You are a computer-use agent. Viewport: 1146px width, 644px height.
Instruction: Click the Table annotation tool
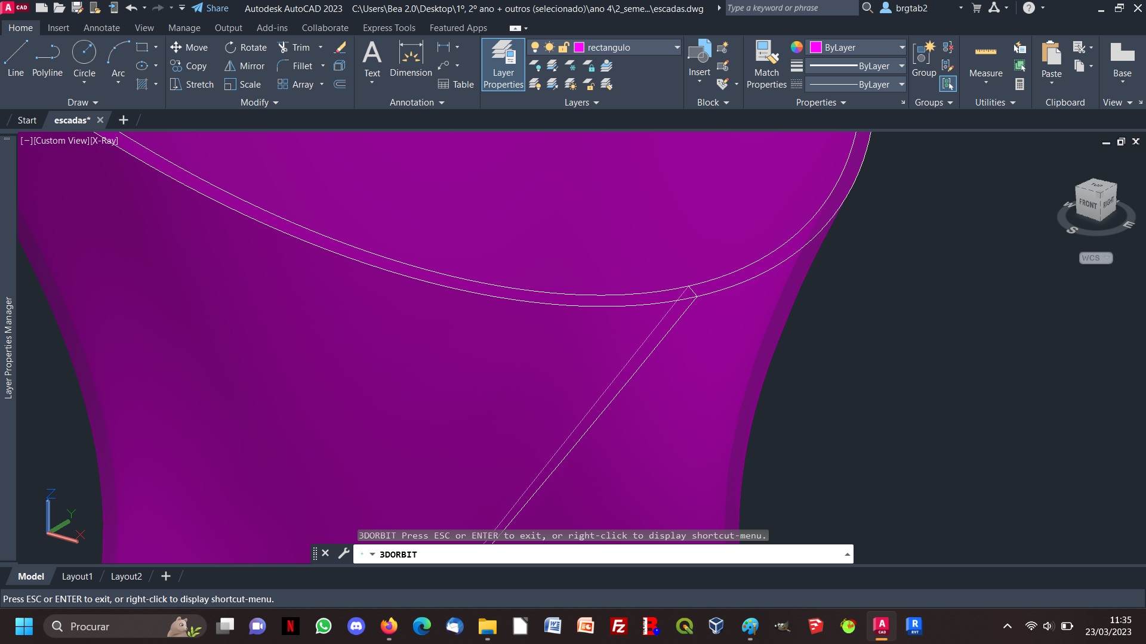point(455,84)
